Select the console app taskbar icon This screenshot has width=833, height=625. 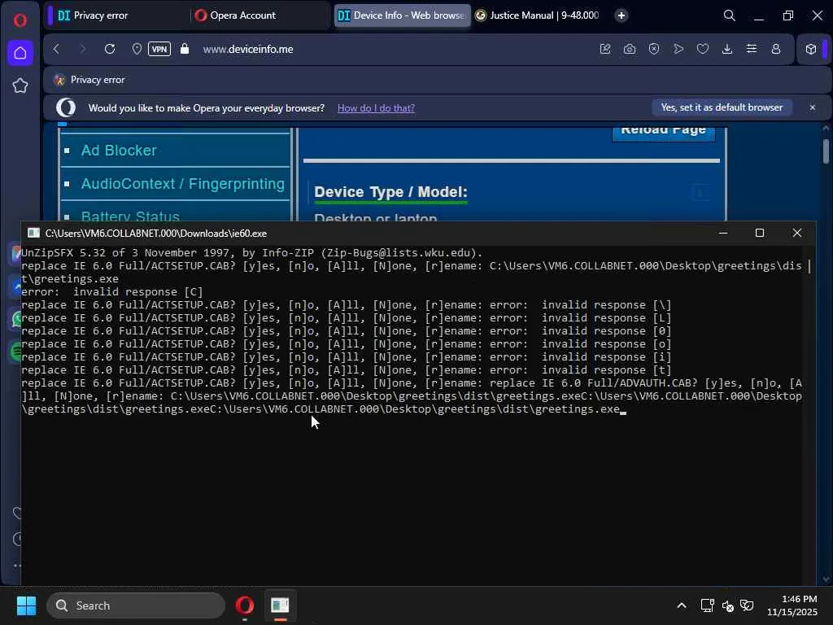click(280, 605)
